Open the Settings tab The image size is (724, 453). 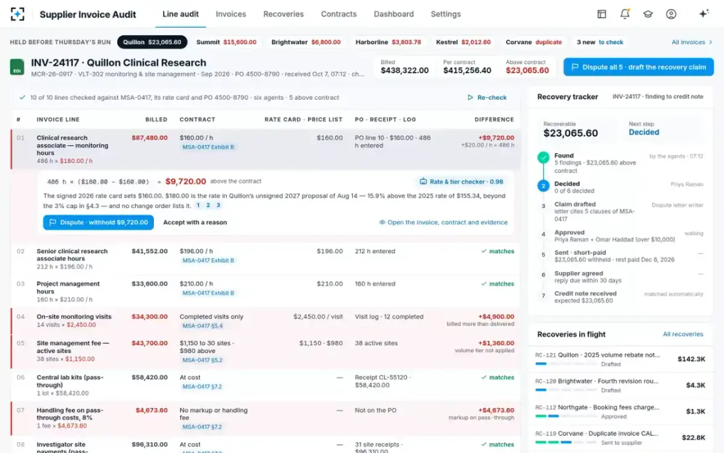pyautogui.click(x=446, y=14)
